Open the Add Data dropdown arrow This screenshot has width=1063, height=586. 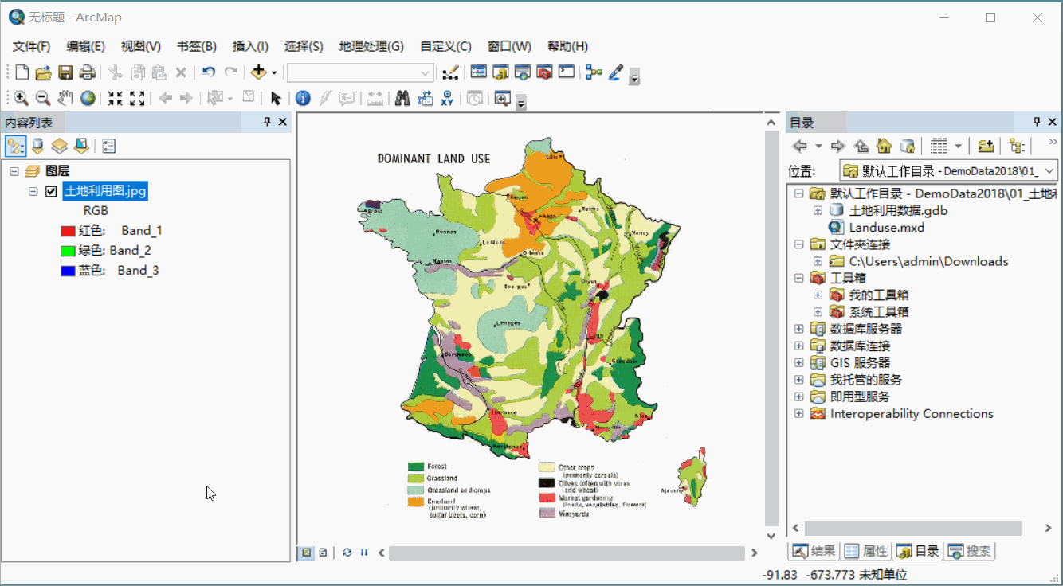(x=274, y=72)
